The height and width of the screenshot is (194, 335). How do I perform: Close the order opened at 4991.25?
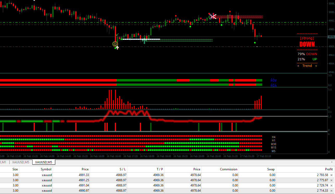pos(331,180)
